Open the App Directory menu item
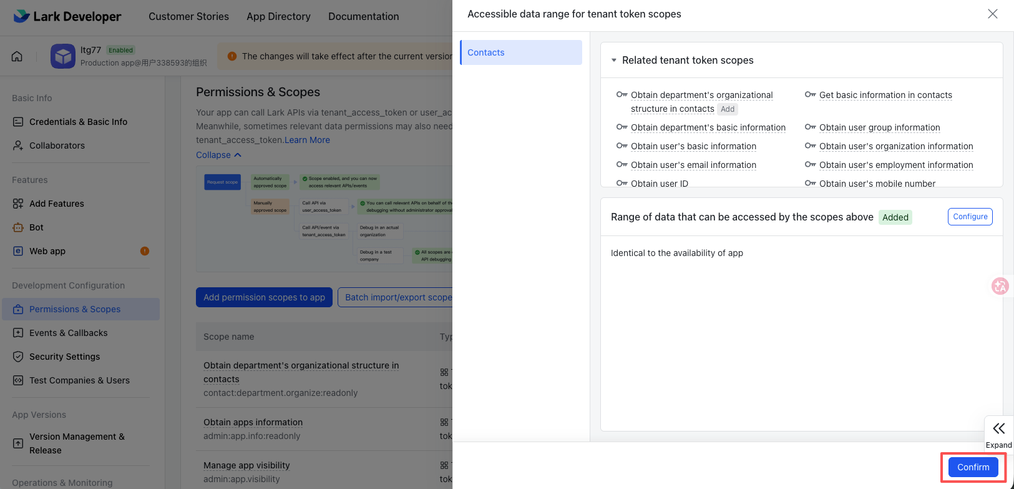 point(278,16)
